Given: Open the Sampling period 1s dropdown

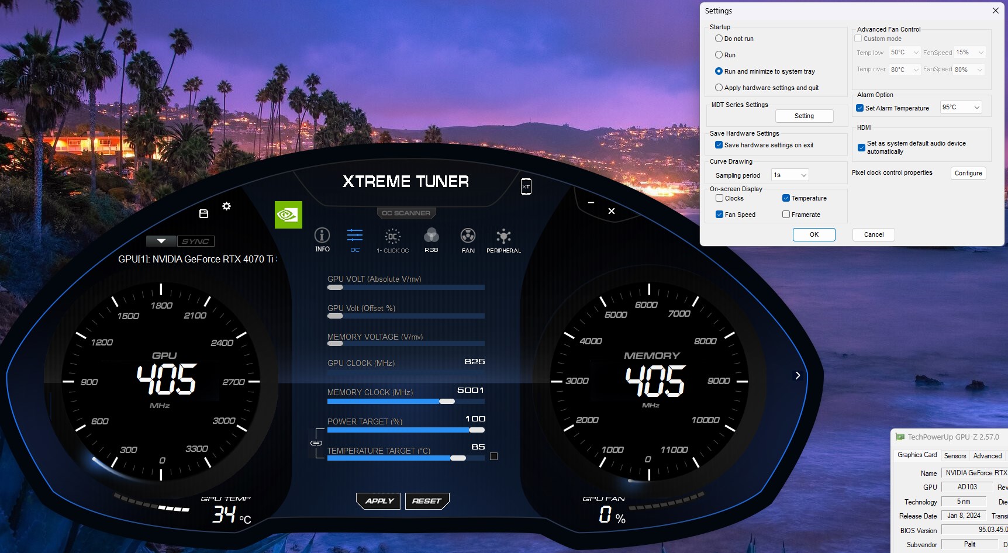Looking at the screenshot, I should 789,175.
